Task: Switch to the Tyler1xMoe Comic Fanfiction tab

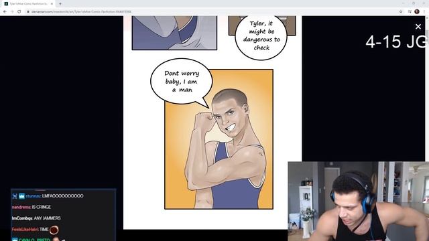Action: (x=29, y=4)
